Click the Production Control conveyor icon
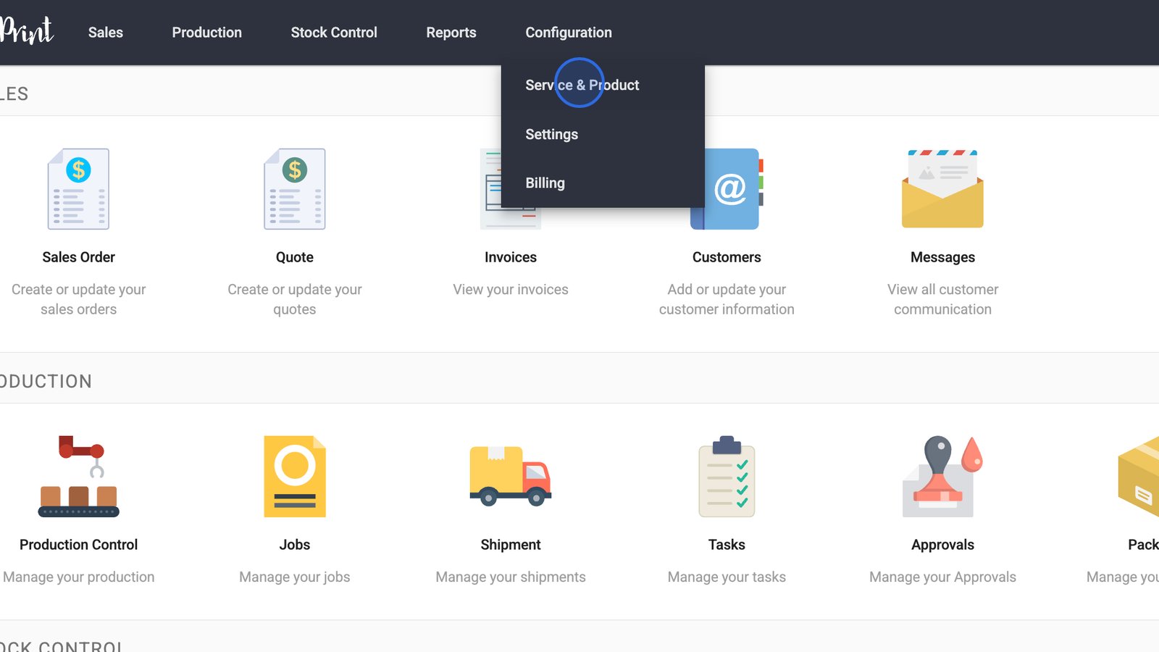This screenshot has width=1159, height=652. pyautogui.click(x=78, y=476)
